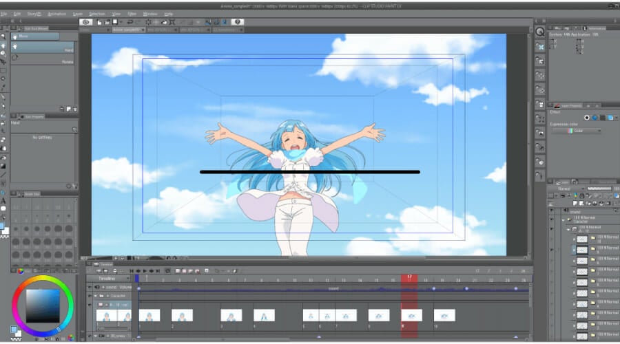
Task: Open the Layer menu
Action: point(78,14)
